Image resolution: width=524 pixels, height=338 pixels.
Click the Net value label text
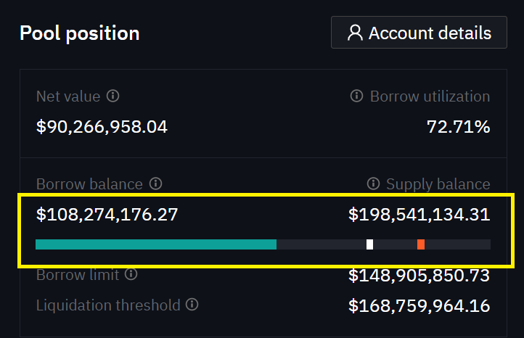pos(69,96)
